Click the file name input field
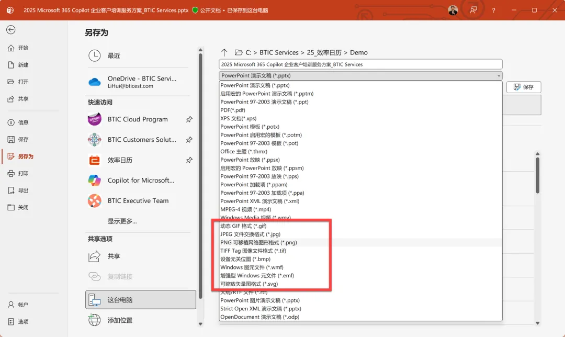Screen dimensions: 565x337 tap(360, 64)
